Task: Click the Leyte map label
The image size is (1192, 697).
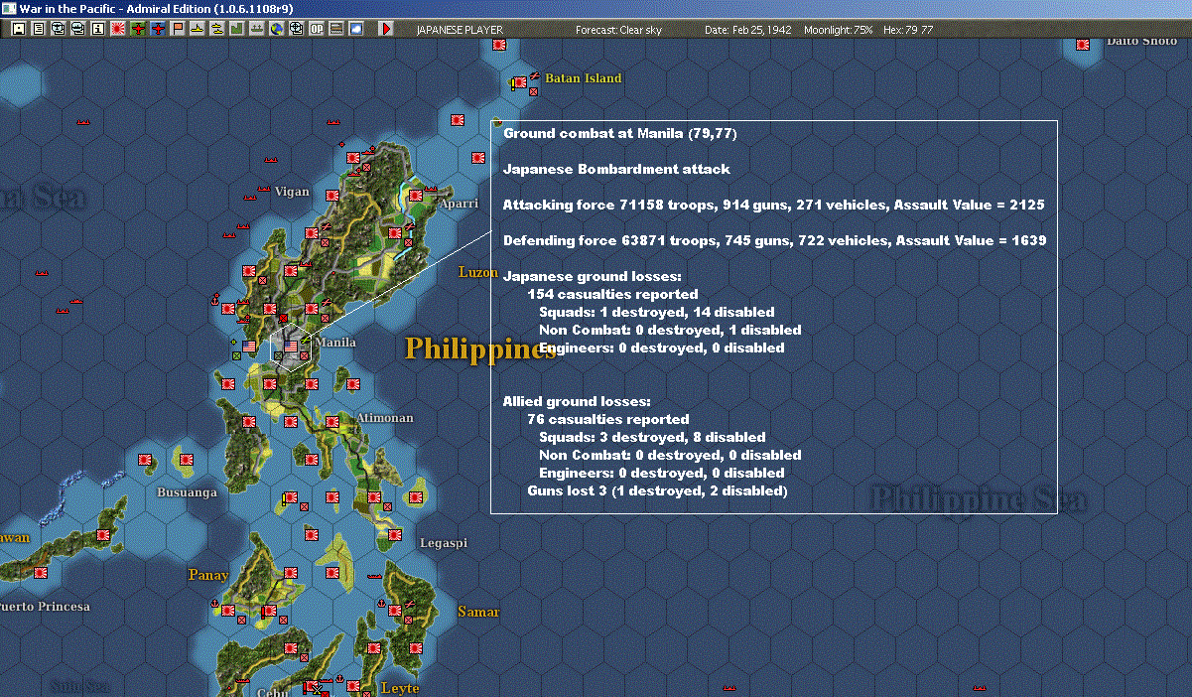Action: pos(400,688)
